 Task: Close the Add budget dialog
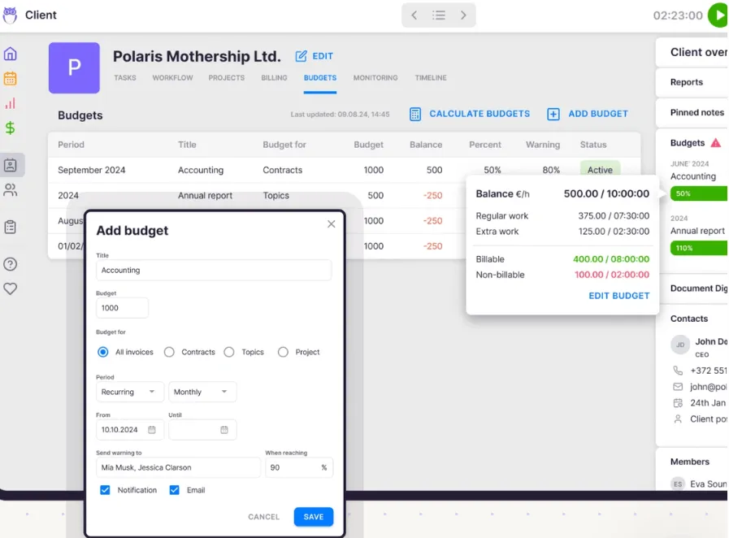coord(331,224)
